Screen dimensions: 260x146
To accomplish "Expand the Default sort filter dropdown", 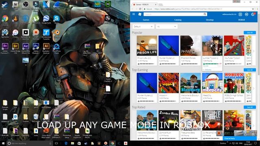I will 143,26.
